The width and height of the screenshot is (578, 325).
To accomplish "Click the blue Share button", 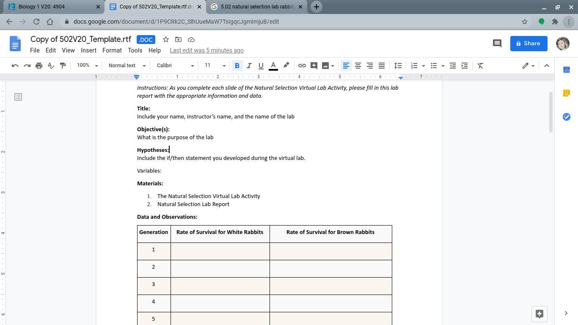I will [528, 43].
